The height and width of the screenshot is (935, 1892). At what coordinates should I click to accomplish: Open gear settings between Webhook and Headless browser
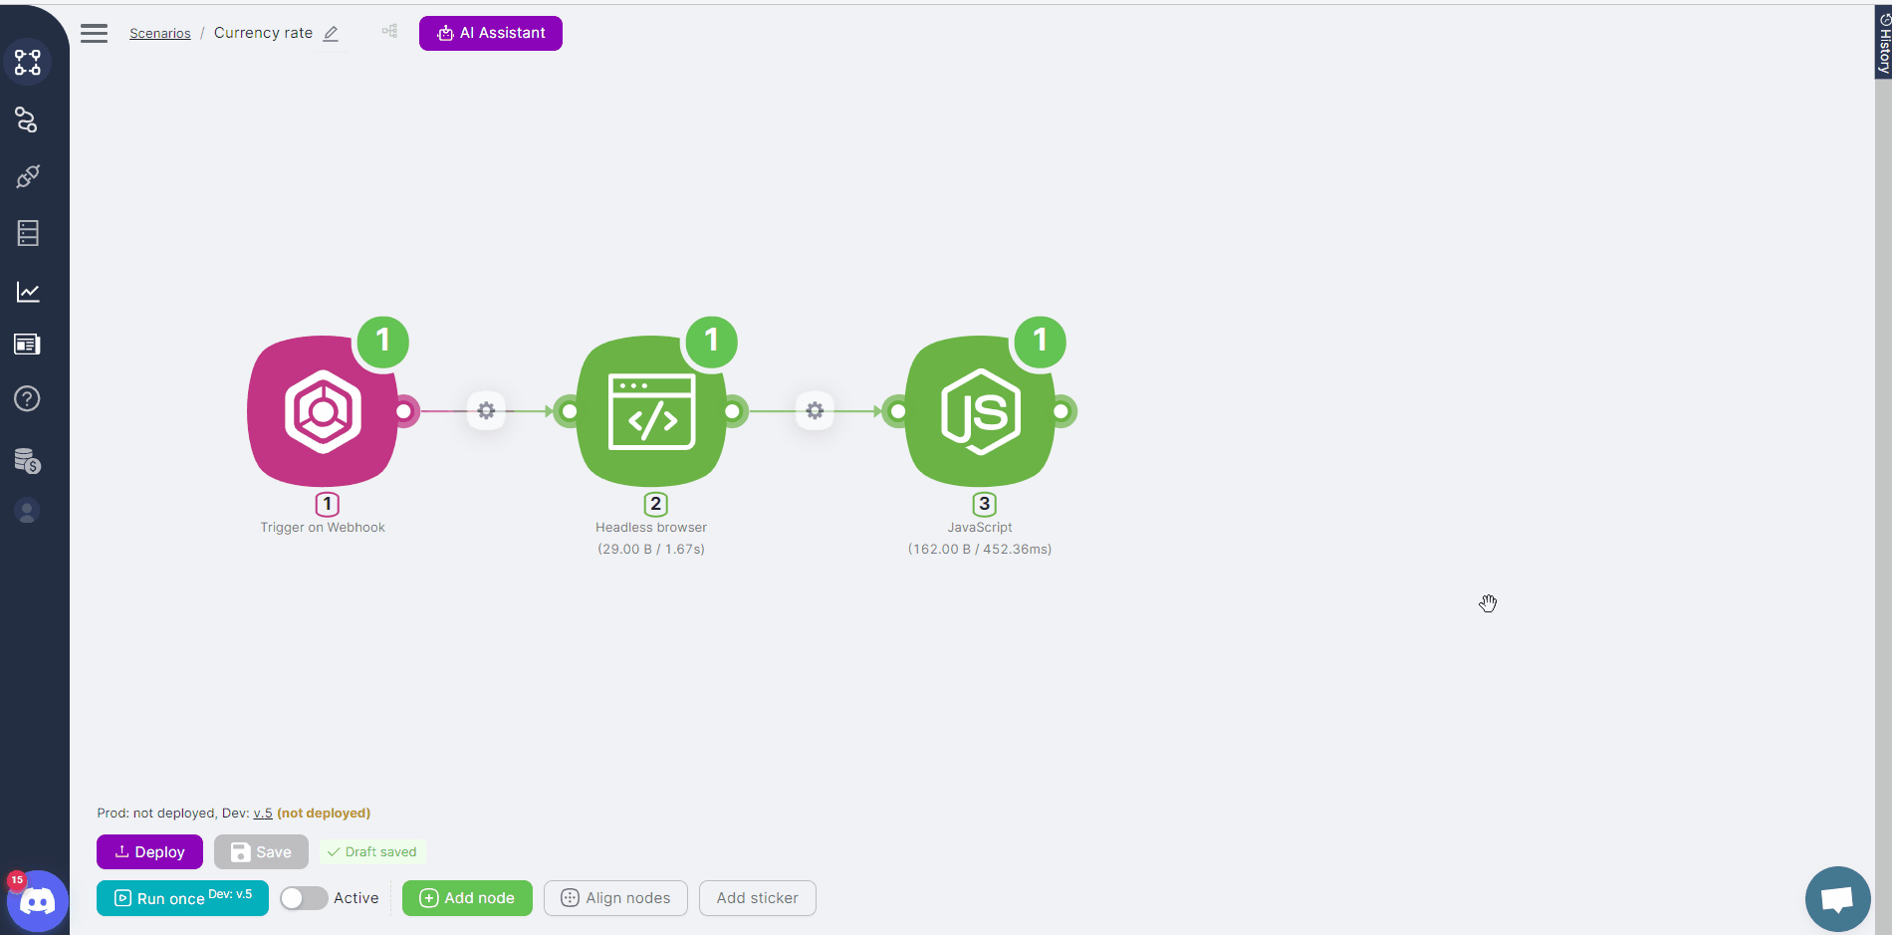tap(486, 410)
